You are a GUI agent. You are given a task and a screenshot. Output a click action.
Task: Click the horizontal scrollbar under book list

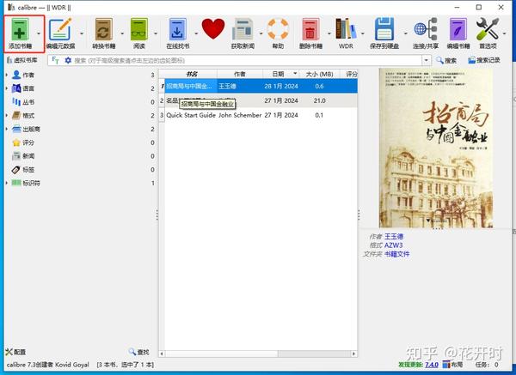221,354
